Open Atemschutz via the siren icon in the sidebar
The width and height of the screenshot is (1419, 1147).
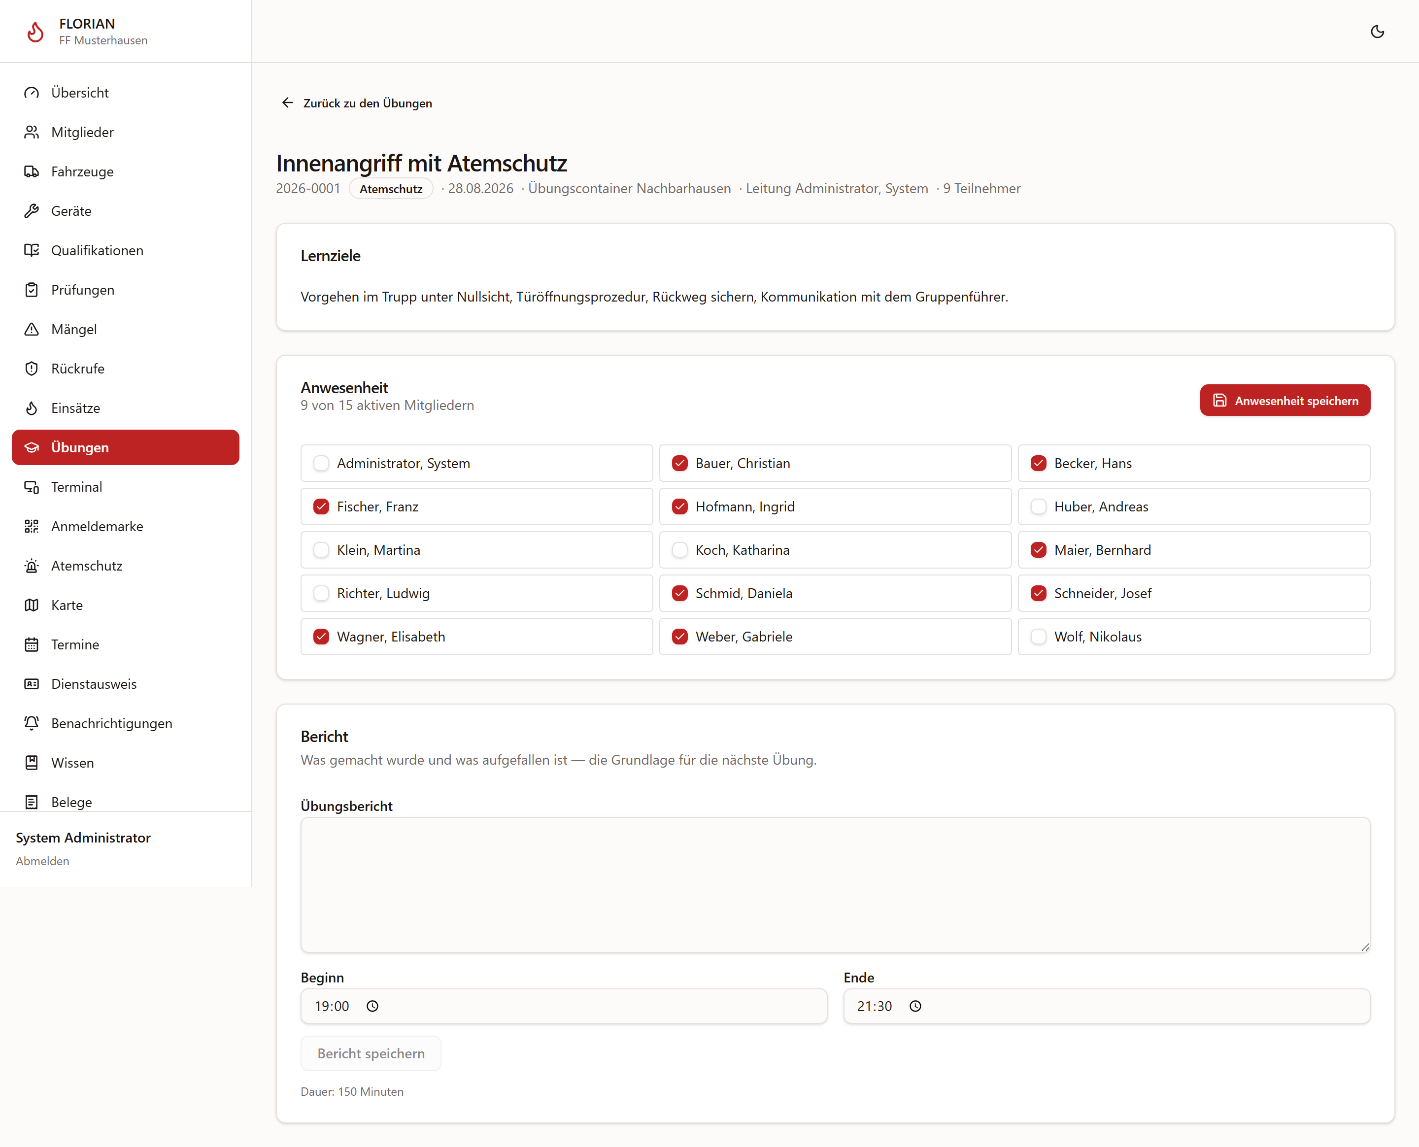pos(32,566)
